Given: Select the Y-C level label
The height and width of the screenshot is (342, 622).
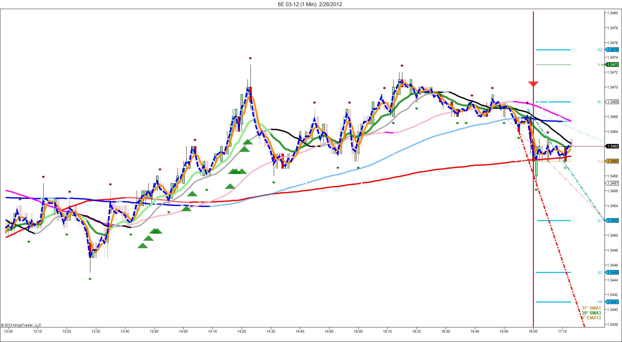Looking at the screenshot, I should click(601, 161).
